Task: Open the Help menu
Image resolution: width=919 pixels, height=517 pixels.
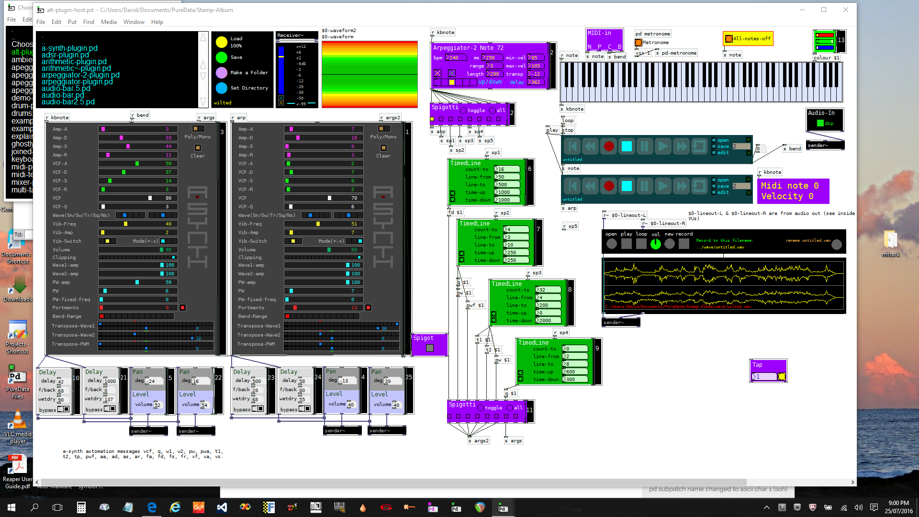Action: point(157,22)
